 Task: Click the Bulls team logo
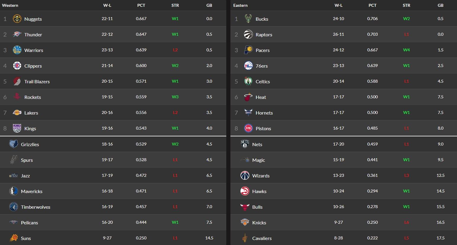[x=245, y=207]
